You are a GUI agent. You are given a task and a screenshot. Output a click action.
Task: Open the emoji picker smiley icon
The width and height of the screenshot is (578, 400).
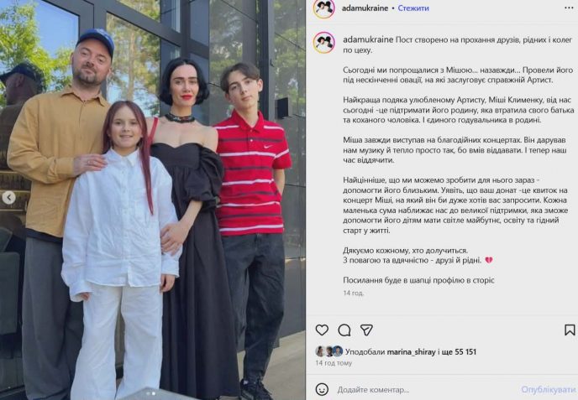(x=322, y=389)
